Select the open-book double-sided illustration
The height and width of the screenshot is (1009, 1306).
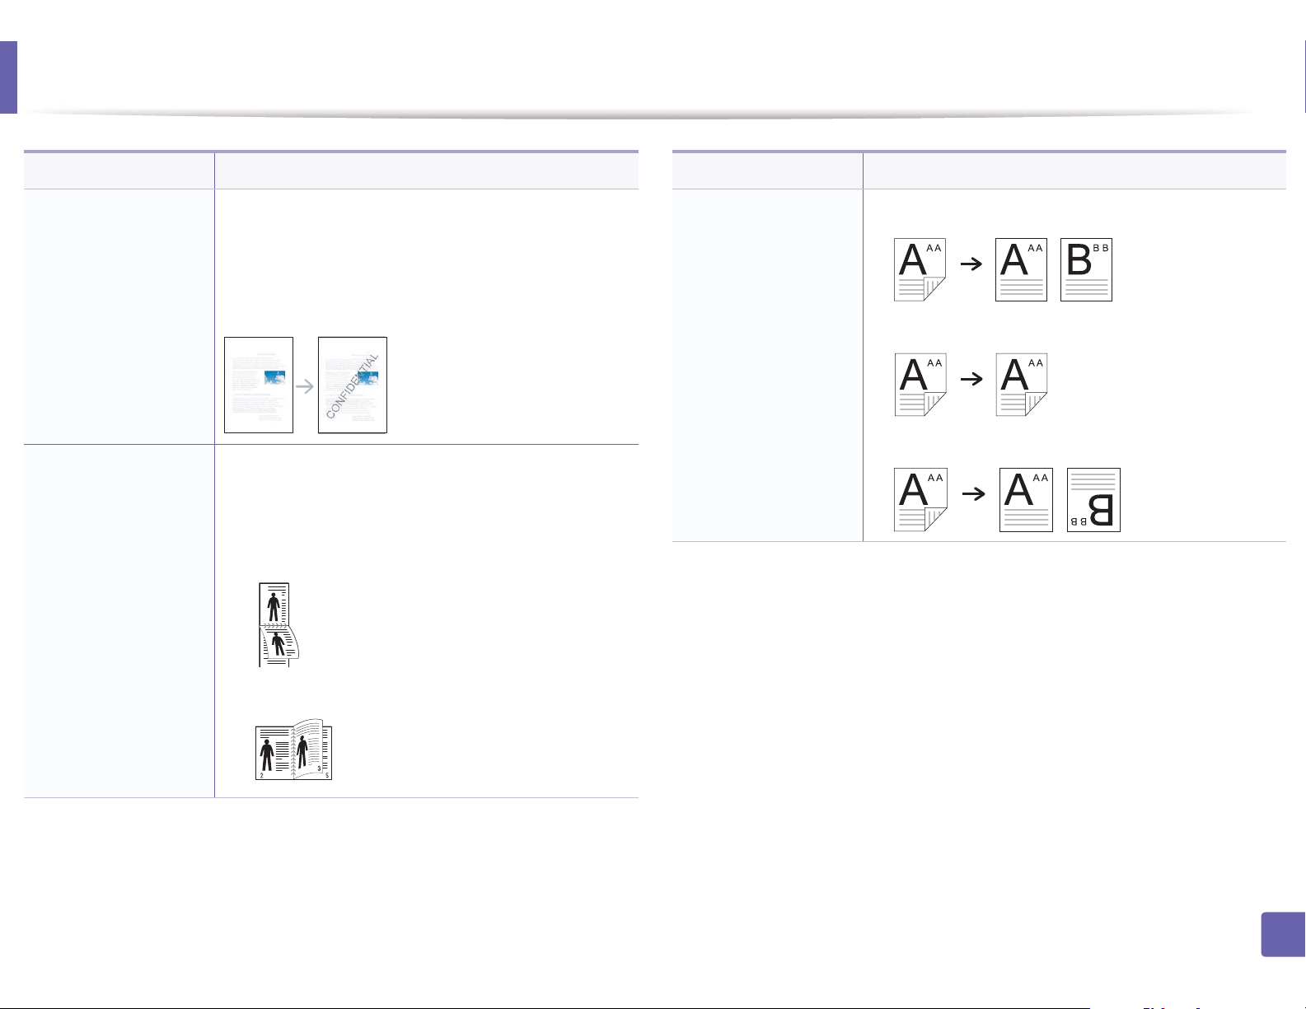click(x=293, y=750)
